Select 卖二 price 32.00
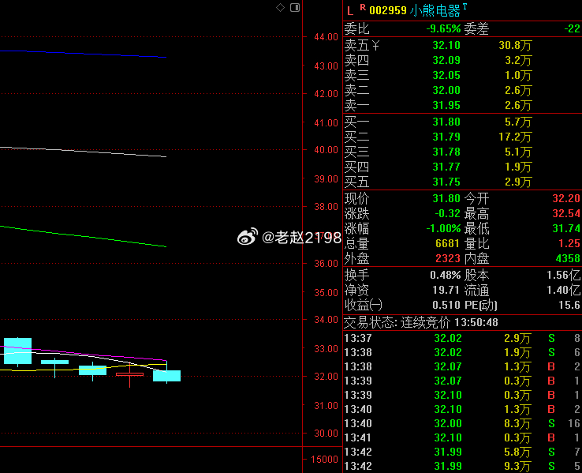Image resolution: width=582 pixels, height=473 pixels. coord(446,90)
